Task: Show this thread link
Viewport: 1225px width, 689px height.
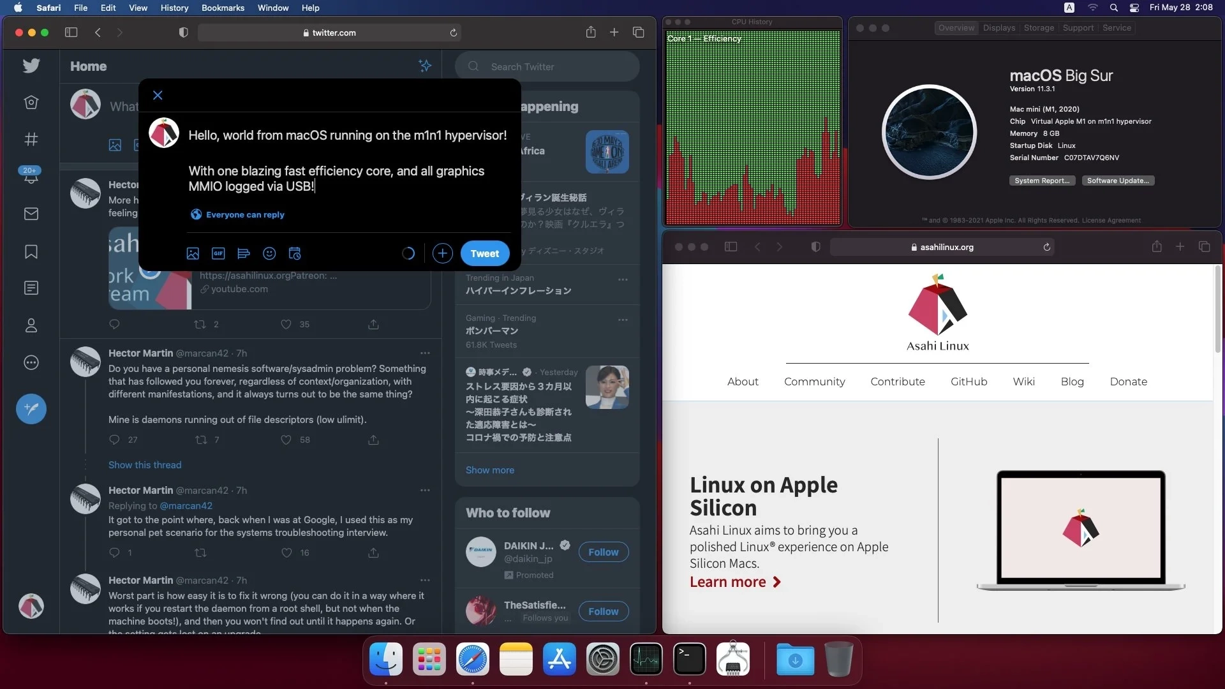Action: 145,464
